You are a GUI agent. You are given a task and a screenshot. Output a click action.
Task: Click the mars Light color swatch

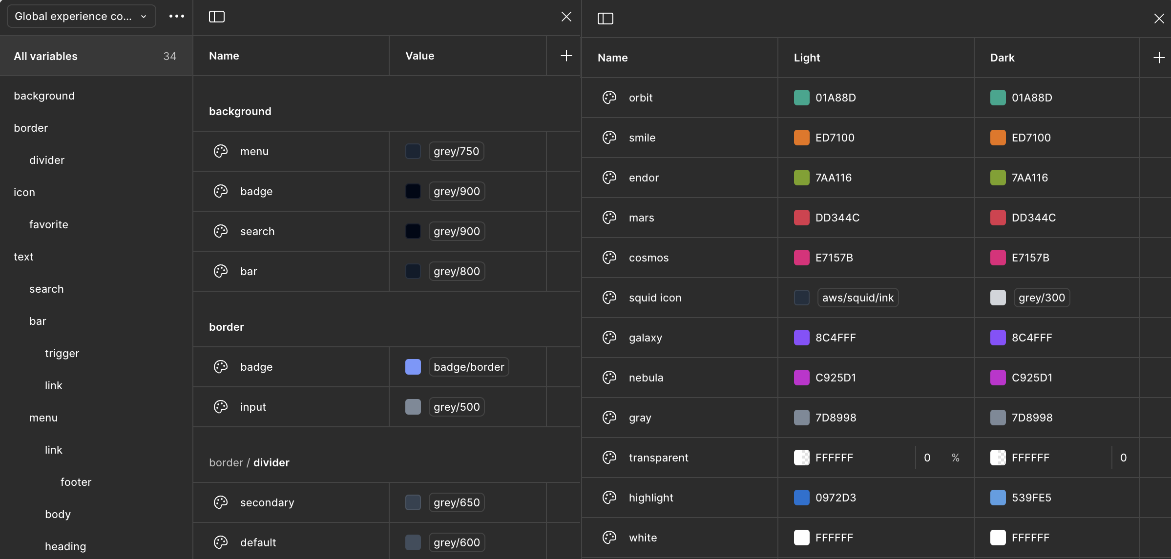(x=801, y=218)
